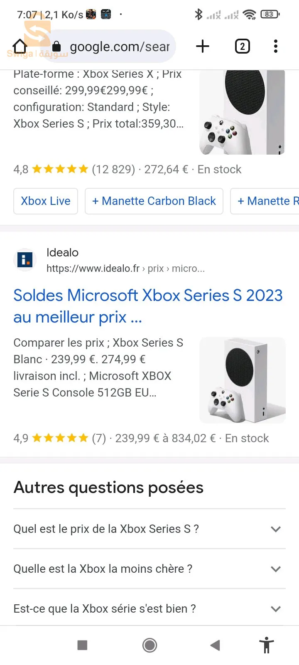Viewport: 299px width, 665px height.
Task: Click the Idealo site favicon
Action: pos(25,260)
